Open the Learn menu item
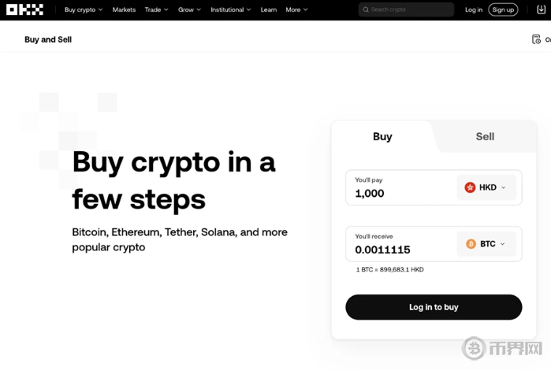551x370 pixels. click(269, 9)
